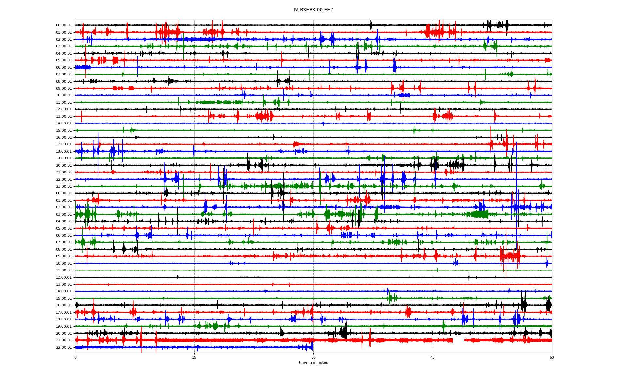Select the bottommost 11:00:01 row label
627x392 pixels.
coord(64,270)
